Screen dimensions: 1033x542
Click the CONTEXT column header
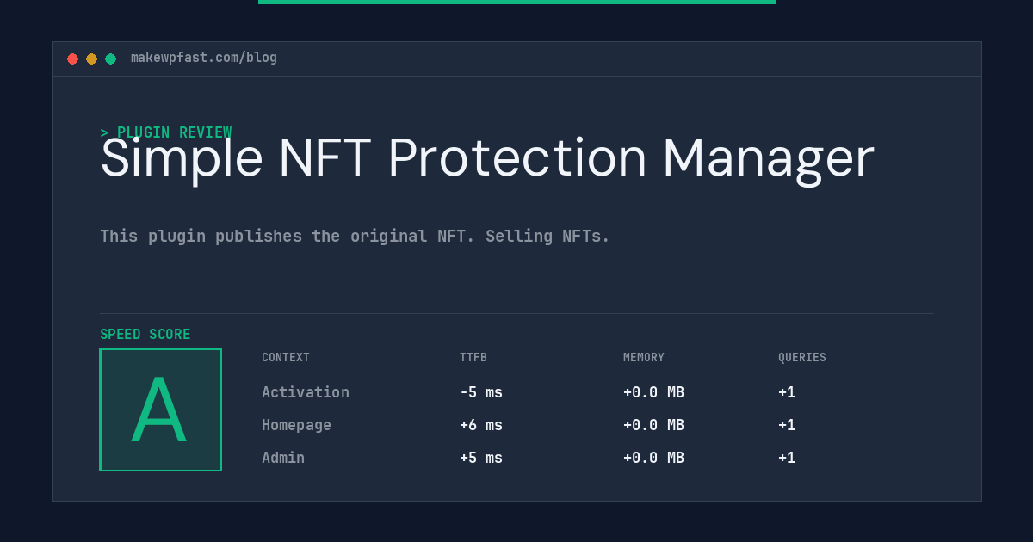coord(286,358)
